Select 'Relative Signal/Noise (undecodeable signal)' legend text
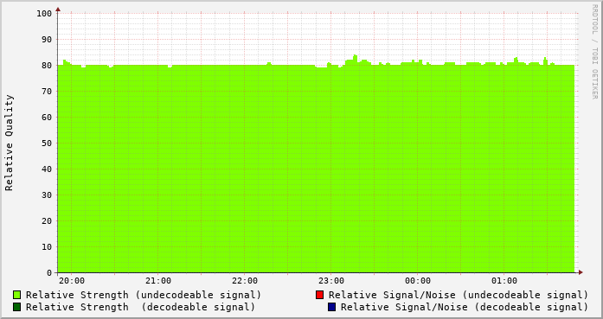The width and height of the screenshot is (603, 319). 459,295
